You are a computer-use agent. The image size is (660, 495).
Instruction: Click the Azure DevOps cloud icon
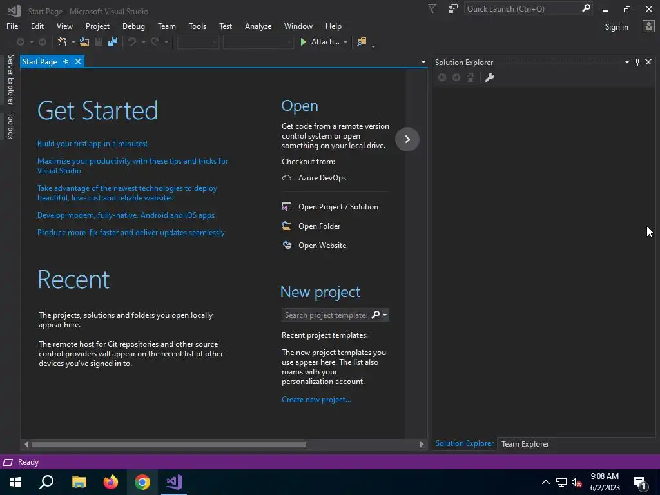[287, 178]
